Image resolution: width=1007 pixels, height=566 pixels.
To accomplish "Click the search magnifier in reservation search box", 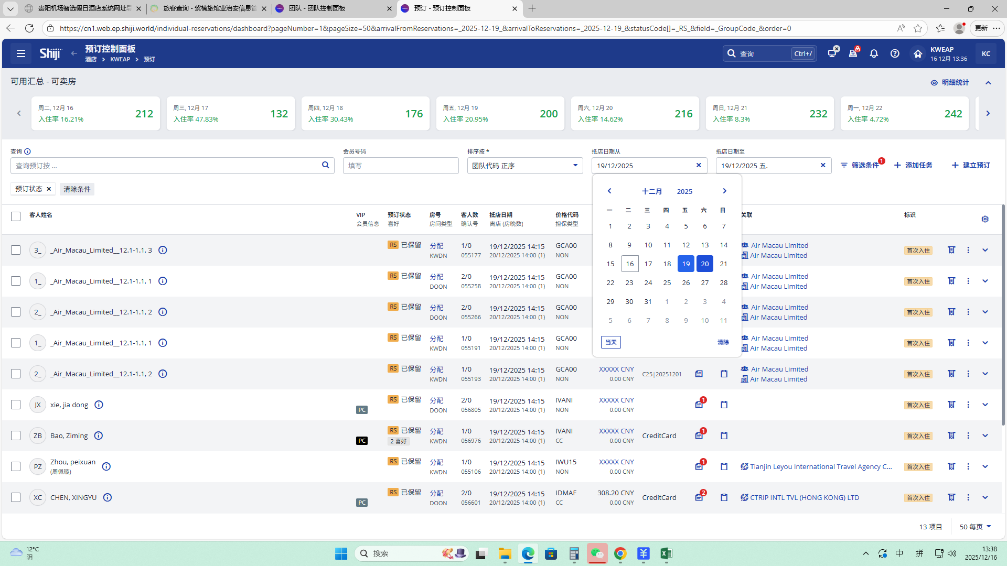I will (x=325, y=165).
